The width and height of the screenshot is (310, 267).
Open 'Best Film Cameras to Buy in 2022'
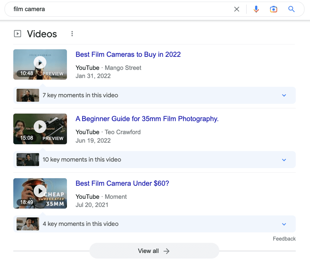click(x=128, y=55)
